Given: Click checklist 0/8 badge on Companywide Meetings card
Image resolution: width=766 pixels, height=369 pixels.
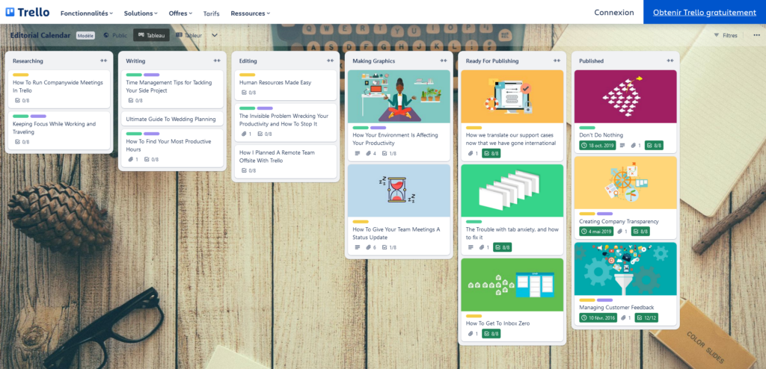Looking at the screenshot, I should [22, 101].
